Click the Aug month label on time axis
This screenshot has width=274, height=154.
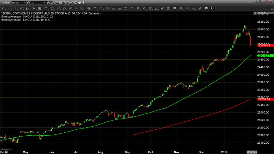[x=100, y=152]
